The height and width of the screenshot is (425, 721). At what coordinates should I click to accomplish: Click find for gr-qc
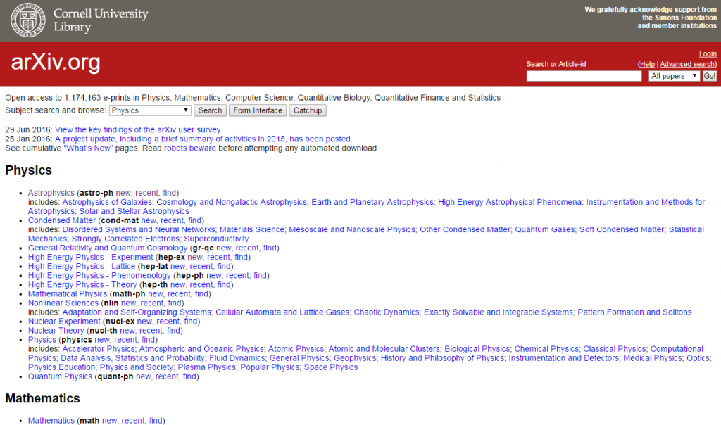pos(270,248)
